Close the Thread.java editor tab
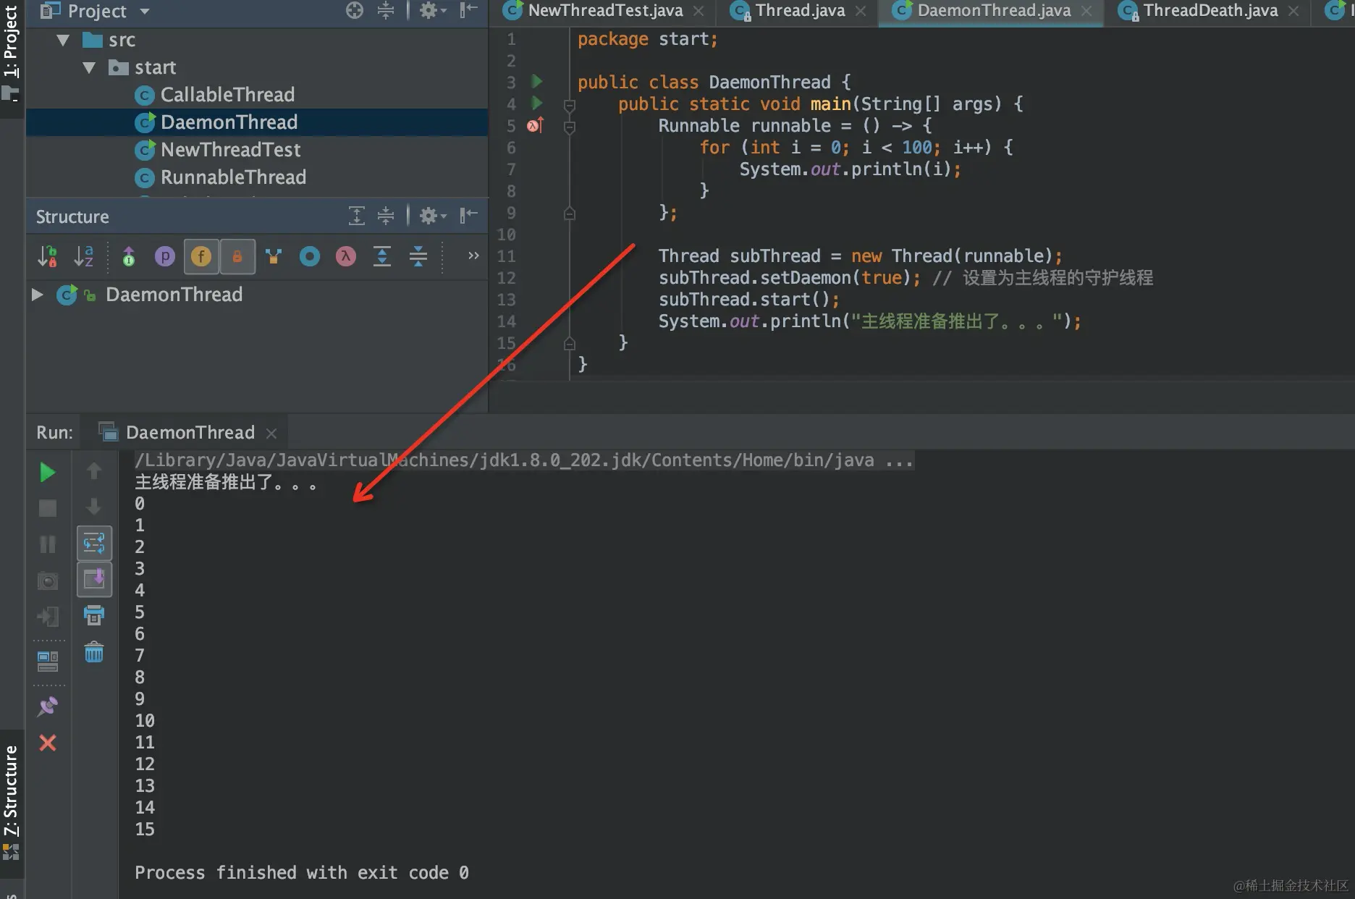This screenshot has height=899, width=1355. [861, 11]
